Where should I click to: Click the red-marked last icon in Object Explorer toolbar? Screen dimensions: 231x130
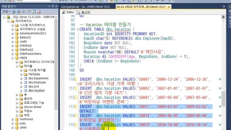tap(39, 12)
